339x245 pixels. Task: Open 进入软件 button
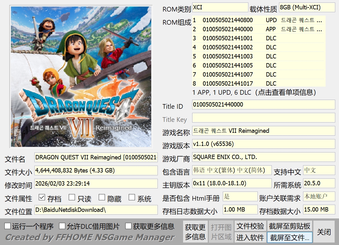[250, 237]
